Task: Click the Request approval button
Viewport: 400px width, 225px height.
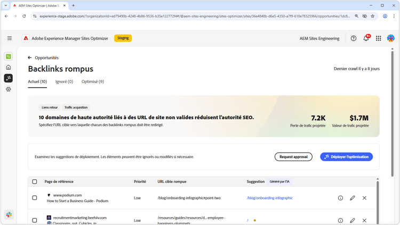Action: pyautogui.click(x=293, y=157)
